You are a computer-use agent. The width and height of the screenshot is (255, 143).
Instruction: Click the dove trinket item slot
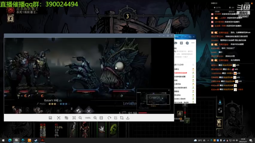[102, 130]
